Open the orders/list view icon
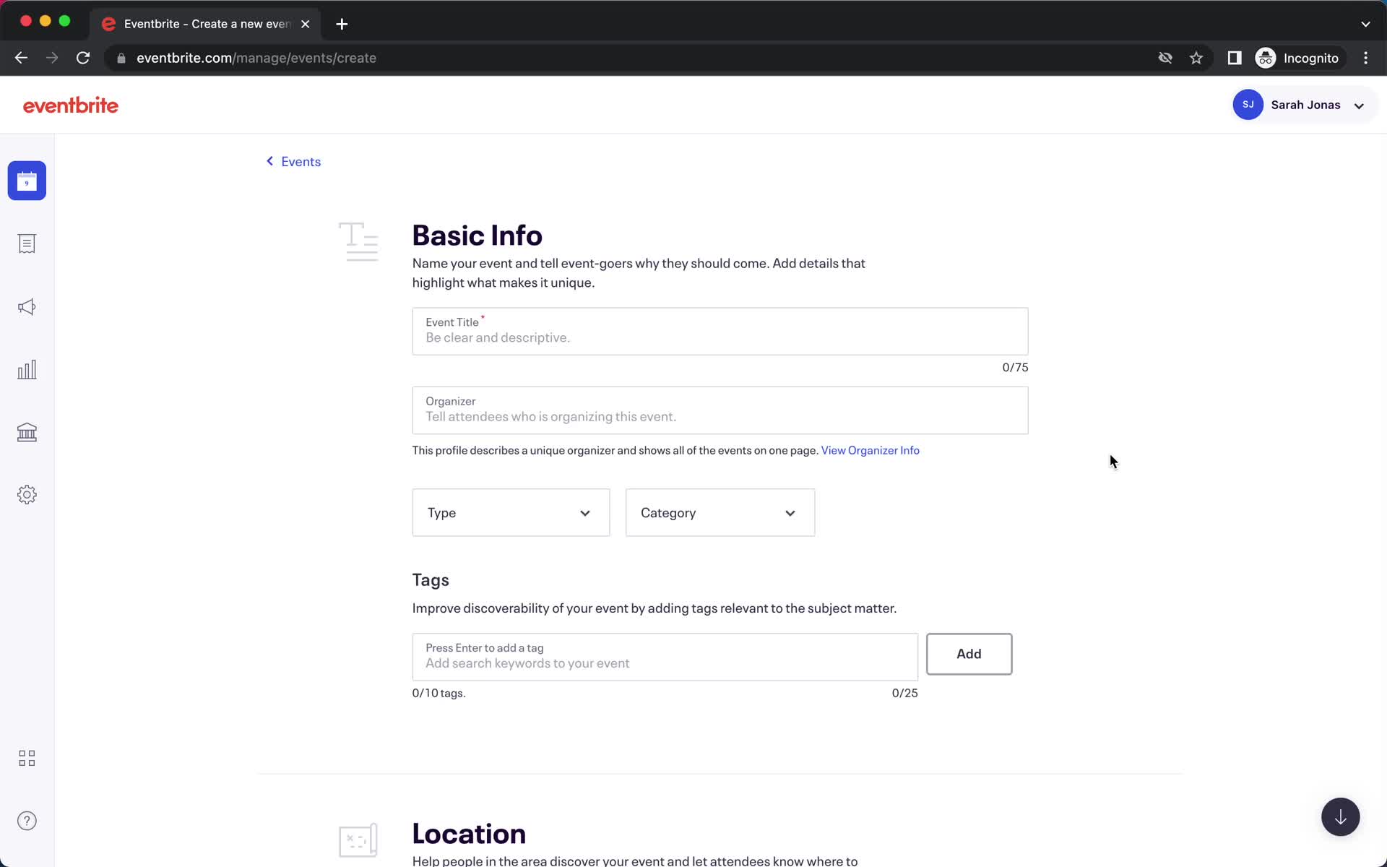 (x=27, y=243)
